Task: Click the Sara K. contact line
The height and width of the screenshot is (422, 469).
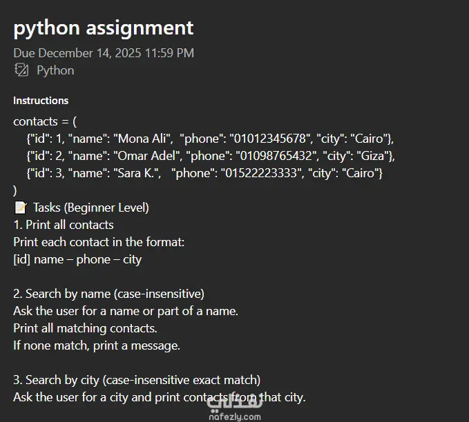Action: coord(204,173)
